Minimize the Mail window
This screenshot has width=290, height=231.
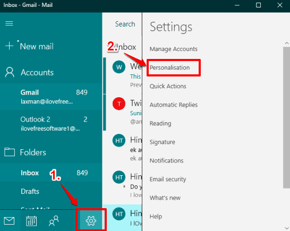tap(237, 5)
